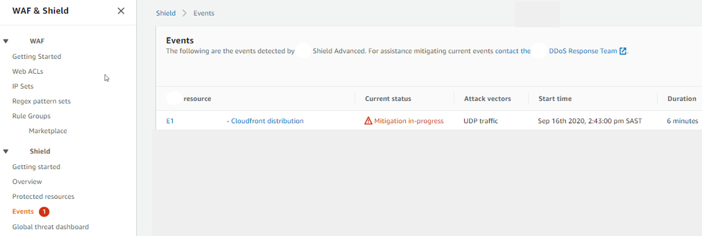Select Rule Groups in sidebar
702x236 pixels.
(x=31, y=116)
